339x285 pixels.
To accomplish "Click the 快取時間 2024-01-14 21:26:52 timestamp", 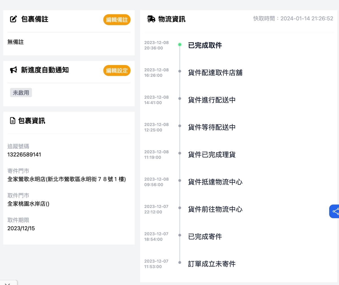I will (293, 19).
